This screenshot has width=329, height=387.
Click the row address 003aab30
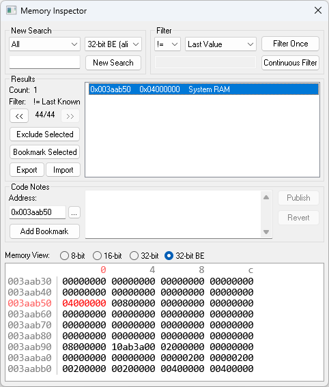coord(29,281)
